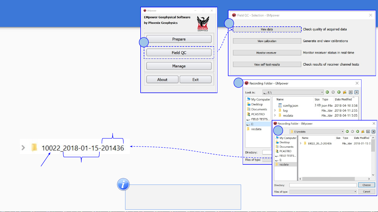Create new folder in E:\ dialog
This screenshot has width=378, height=212.
click(x=345, y=92)
